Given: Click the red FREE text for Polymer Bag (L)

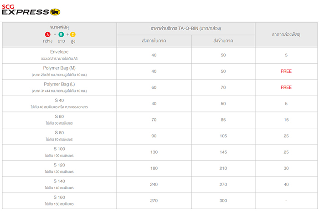Looking at the screenshot, I should [286, 87].
